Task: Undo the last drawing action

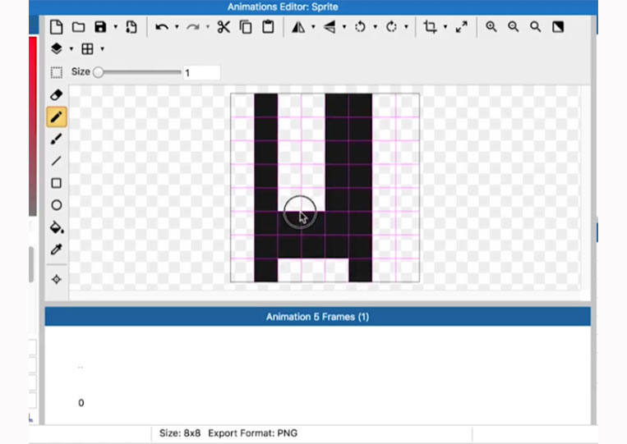Action: [x=162, y=27]
